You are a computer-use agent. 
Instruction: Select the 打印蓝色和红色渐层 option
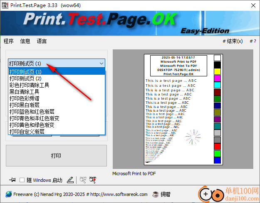point(57,112)
